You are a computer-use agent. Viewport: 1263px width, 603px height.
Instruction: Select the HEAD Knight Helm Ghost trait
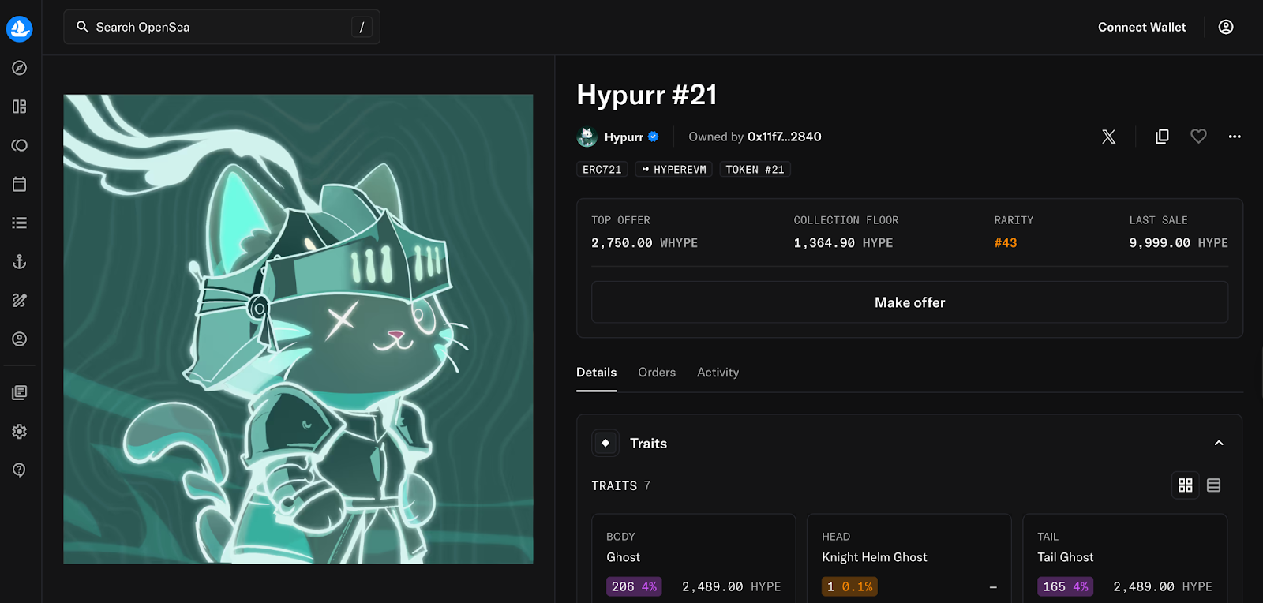tap(909, 559)
